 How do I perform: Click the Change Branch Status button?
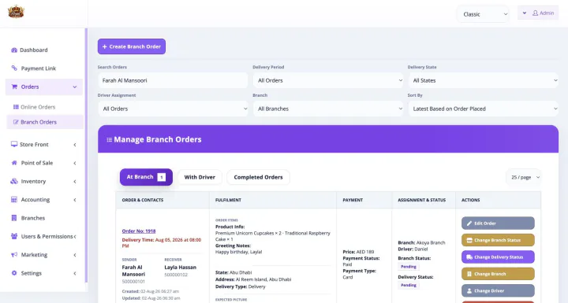click(x=498, y=240)
